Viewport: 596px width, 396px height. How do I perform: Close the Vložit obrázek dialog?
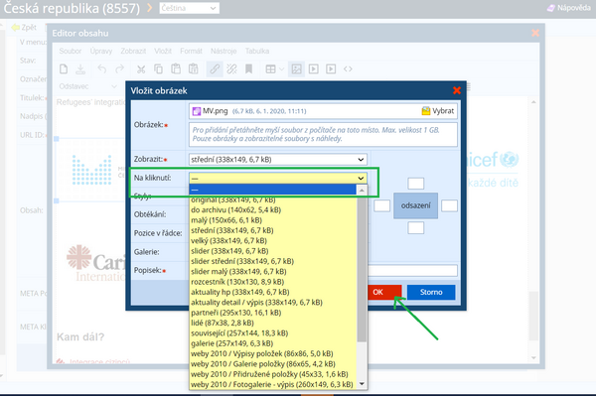(457, 90)
